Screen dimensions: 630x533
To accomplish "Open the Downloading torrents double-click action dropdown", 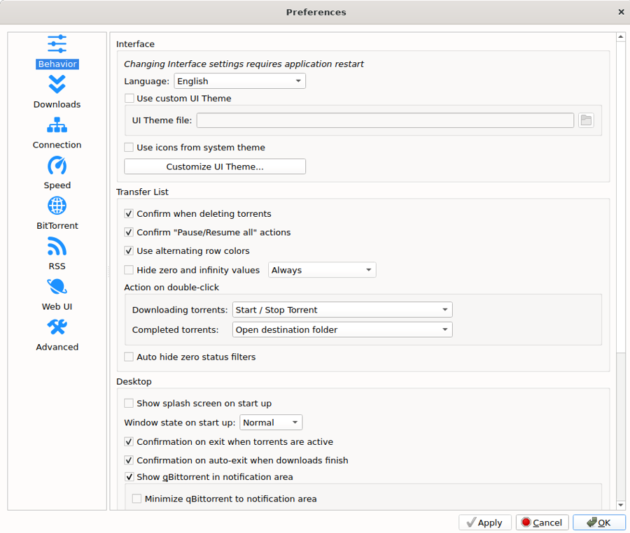I will click(342, 309).
